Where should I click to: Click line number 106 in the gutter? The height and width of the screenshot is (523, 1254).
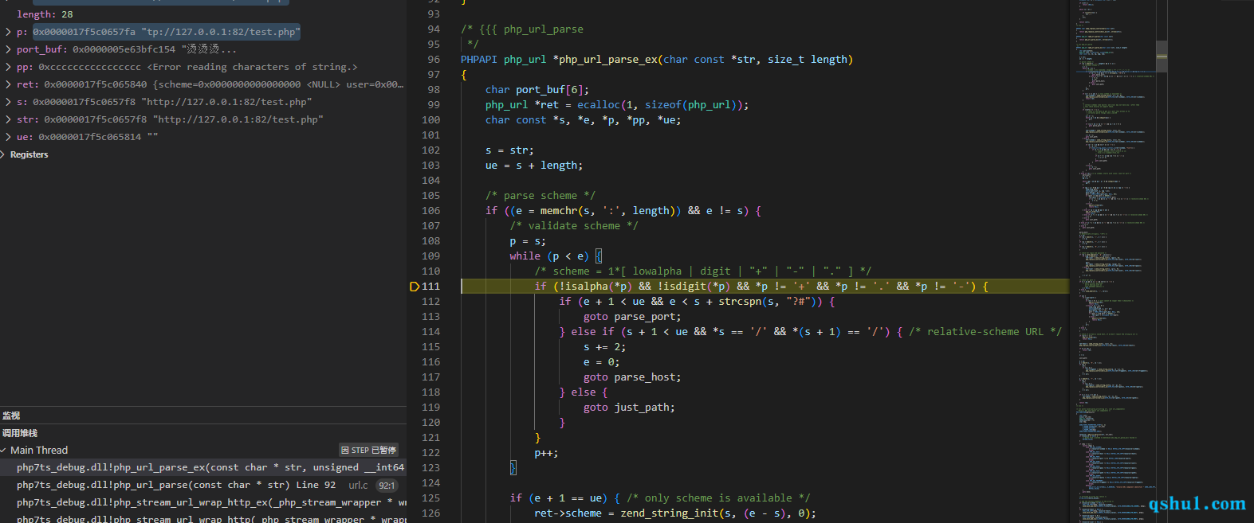coord(430,211)
